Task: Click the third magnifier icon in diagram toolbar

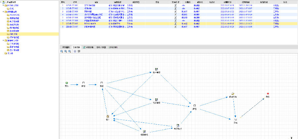Action: click(70, 51)
